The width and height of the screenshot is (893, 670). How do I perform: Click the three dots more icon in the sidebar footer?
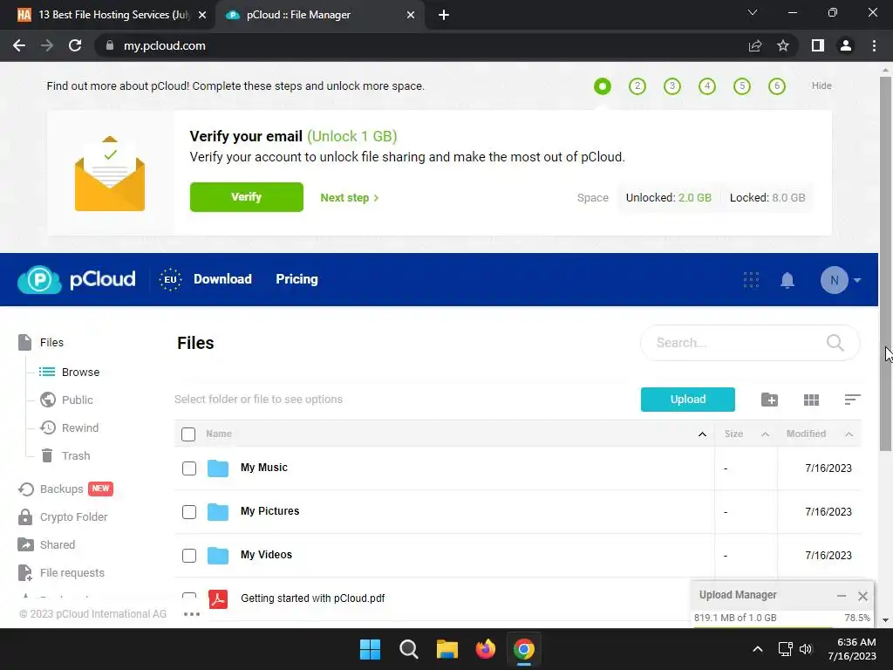pyautogui.click(x=192, y=614)
